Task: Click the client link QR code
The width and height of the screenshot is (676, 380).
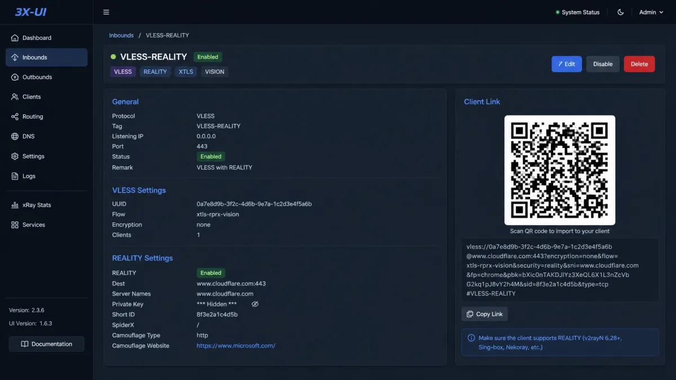Action: (x=559, y=170)
